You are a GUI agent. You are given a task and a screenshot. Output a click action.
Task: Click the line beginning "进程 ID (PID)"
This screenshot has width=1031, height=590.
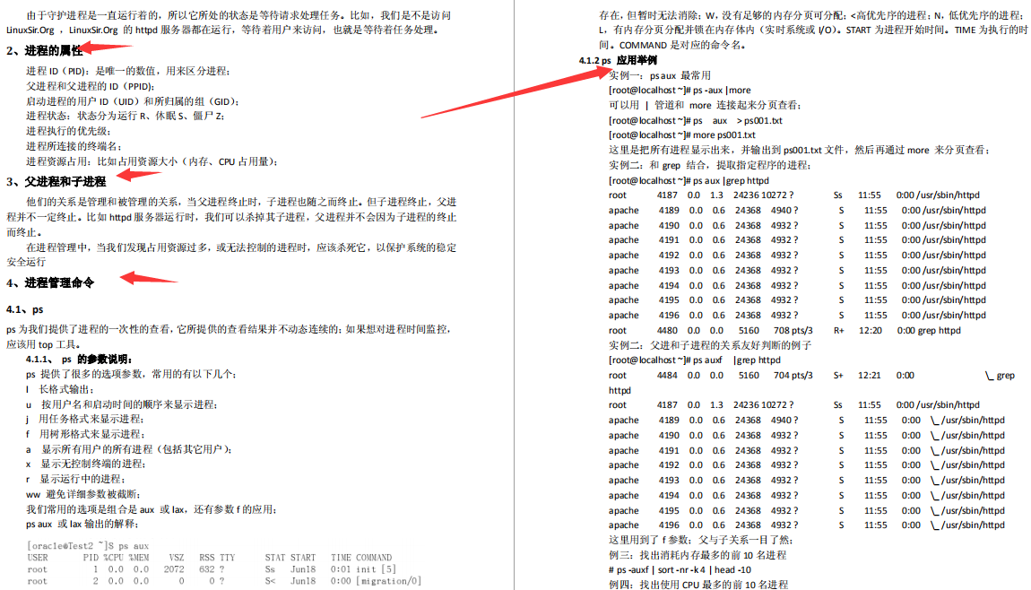click(128, 71)
